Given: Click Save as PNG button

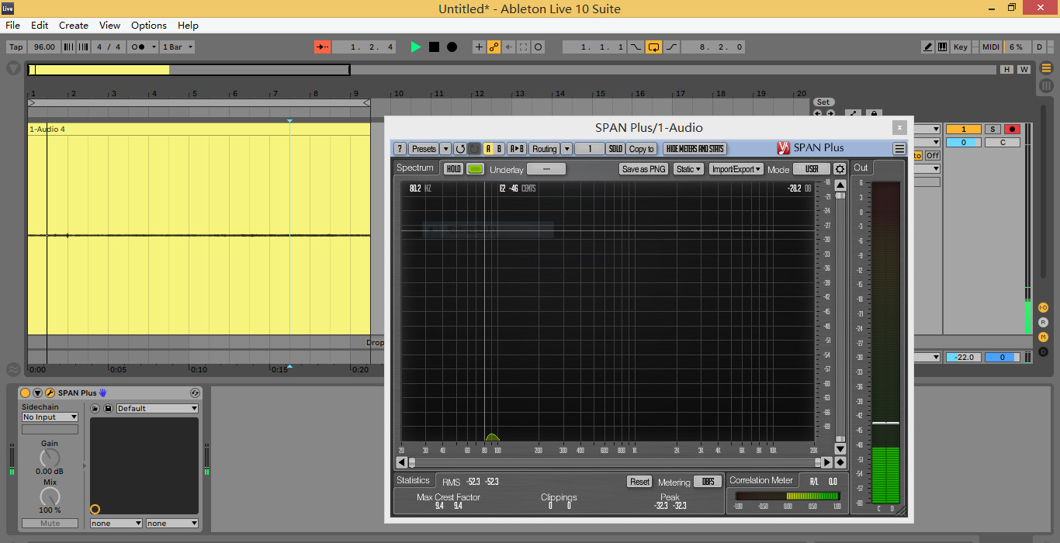Looking at the screenshot, I should 644,169.
